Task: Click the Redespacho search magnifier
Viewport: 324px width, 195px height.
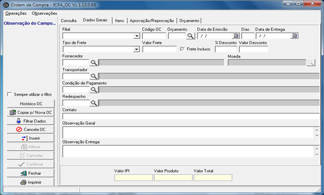Action: point(94,103)
